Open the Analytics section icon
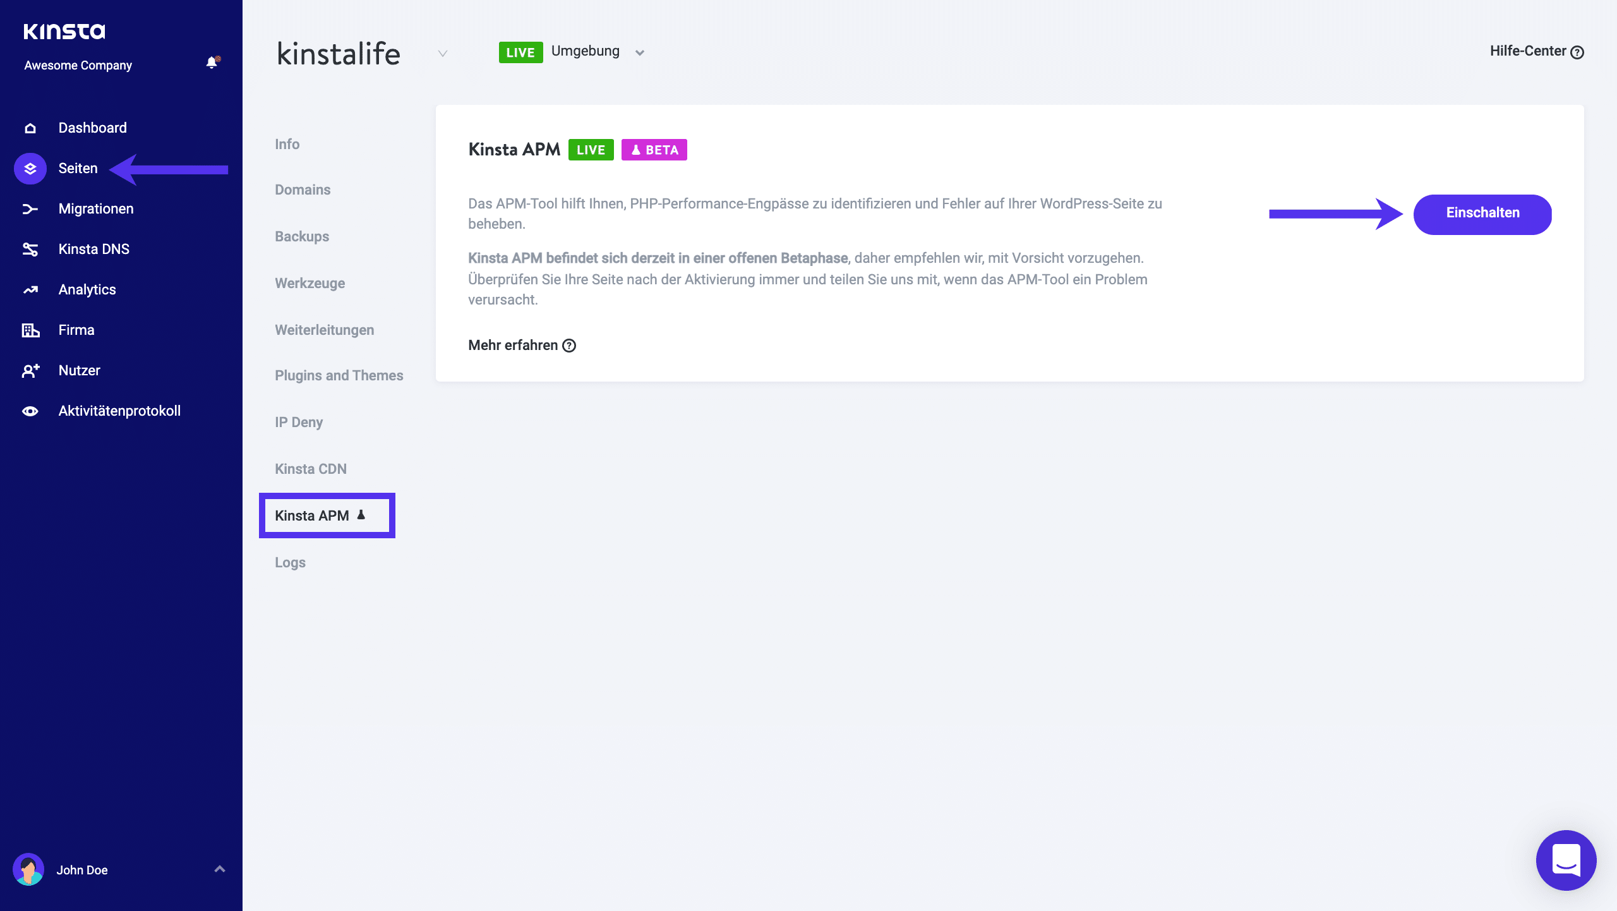 (x=30, y=289)
